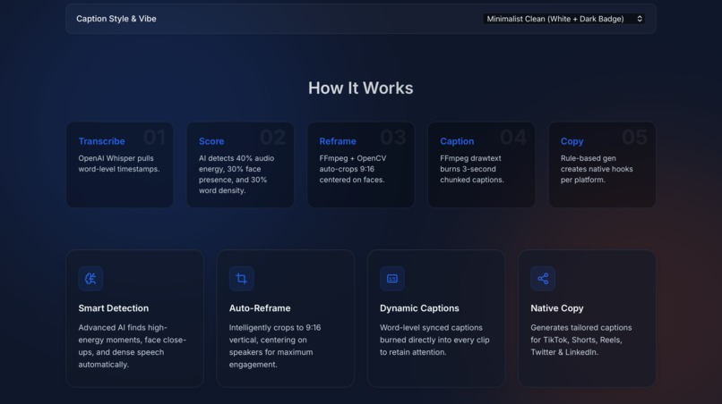Click the Caption Style & Vibe label
The width and height of the screenshot is (722, 404).
pos(116,19)
